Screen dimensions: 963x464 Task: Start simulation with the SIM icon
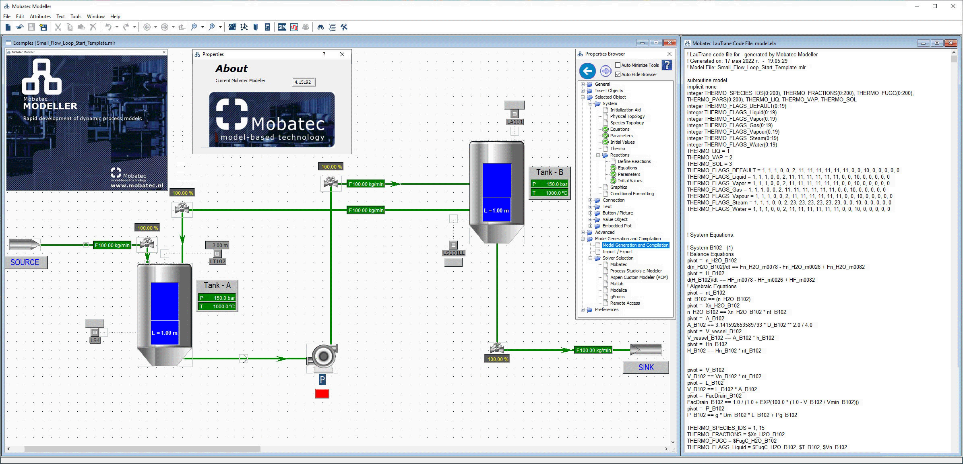point(282,27)
